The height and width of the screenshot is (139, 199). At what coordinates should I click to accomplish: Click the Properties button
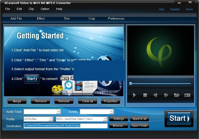click(110, 101)
